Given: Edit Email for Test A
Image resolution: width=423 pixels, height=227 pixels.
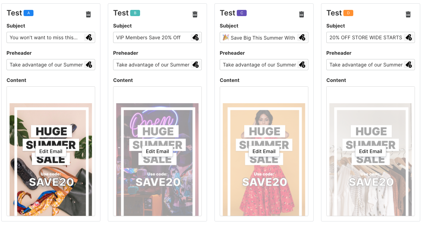Looking at the screenshot, I should pos(51,151).
